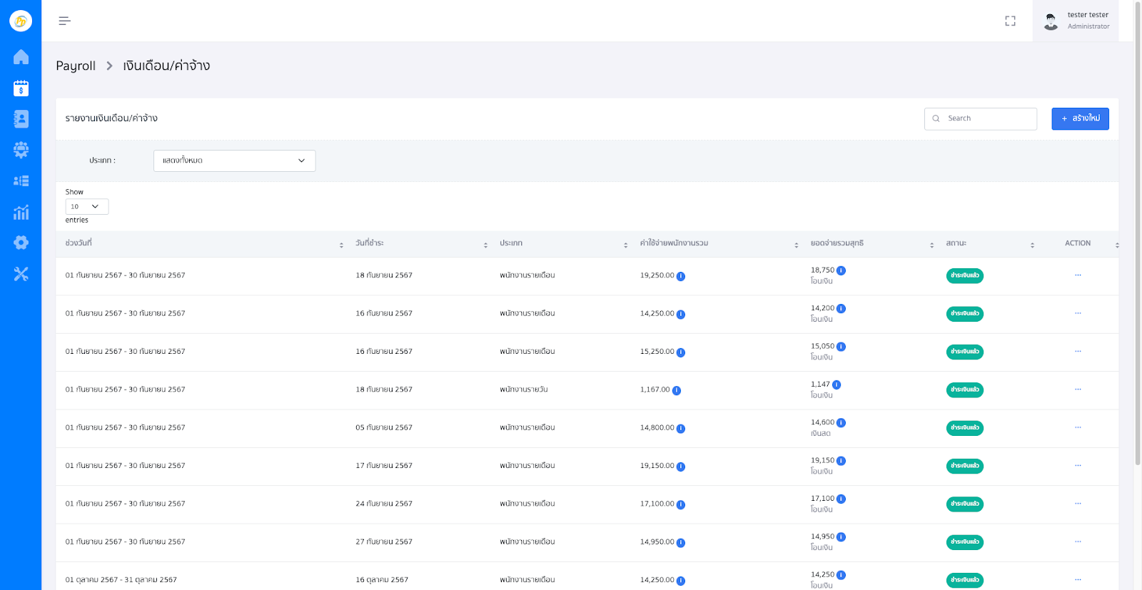The width and height of the screenshot is (1142, 590).
Task: Click Payroll breadcrumb link
Action: click(x=76, y=66)
